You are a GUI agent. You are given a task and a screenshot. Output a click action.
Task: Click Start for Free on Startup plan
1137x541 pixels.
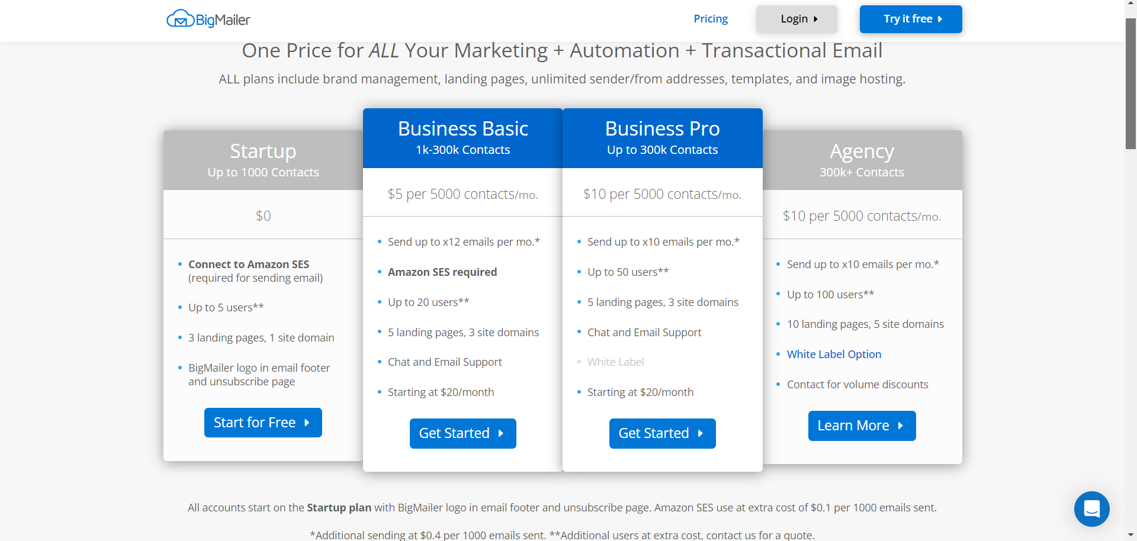(263, 423)
